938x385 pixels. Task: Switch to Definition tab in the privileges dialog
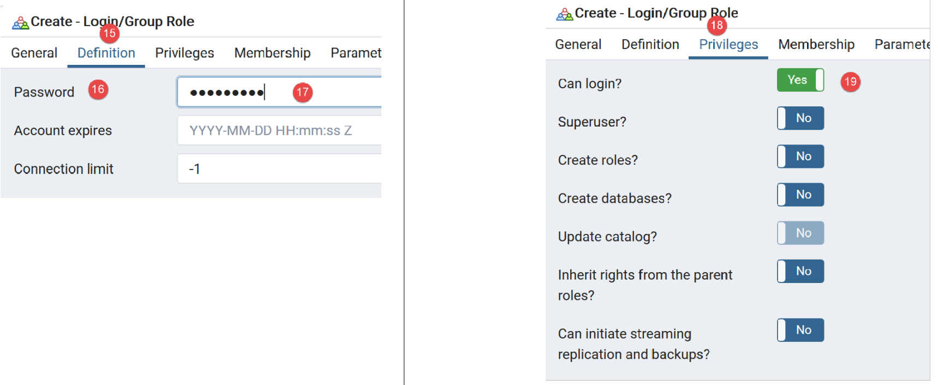[x=650, y=44]
